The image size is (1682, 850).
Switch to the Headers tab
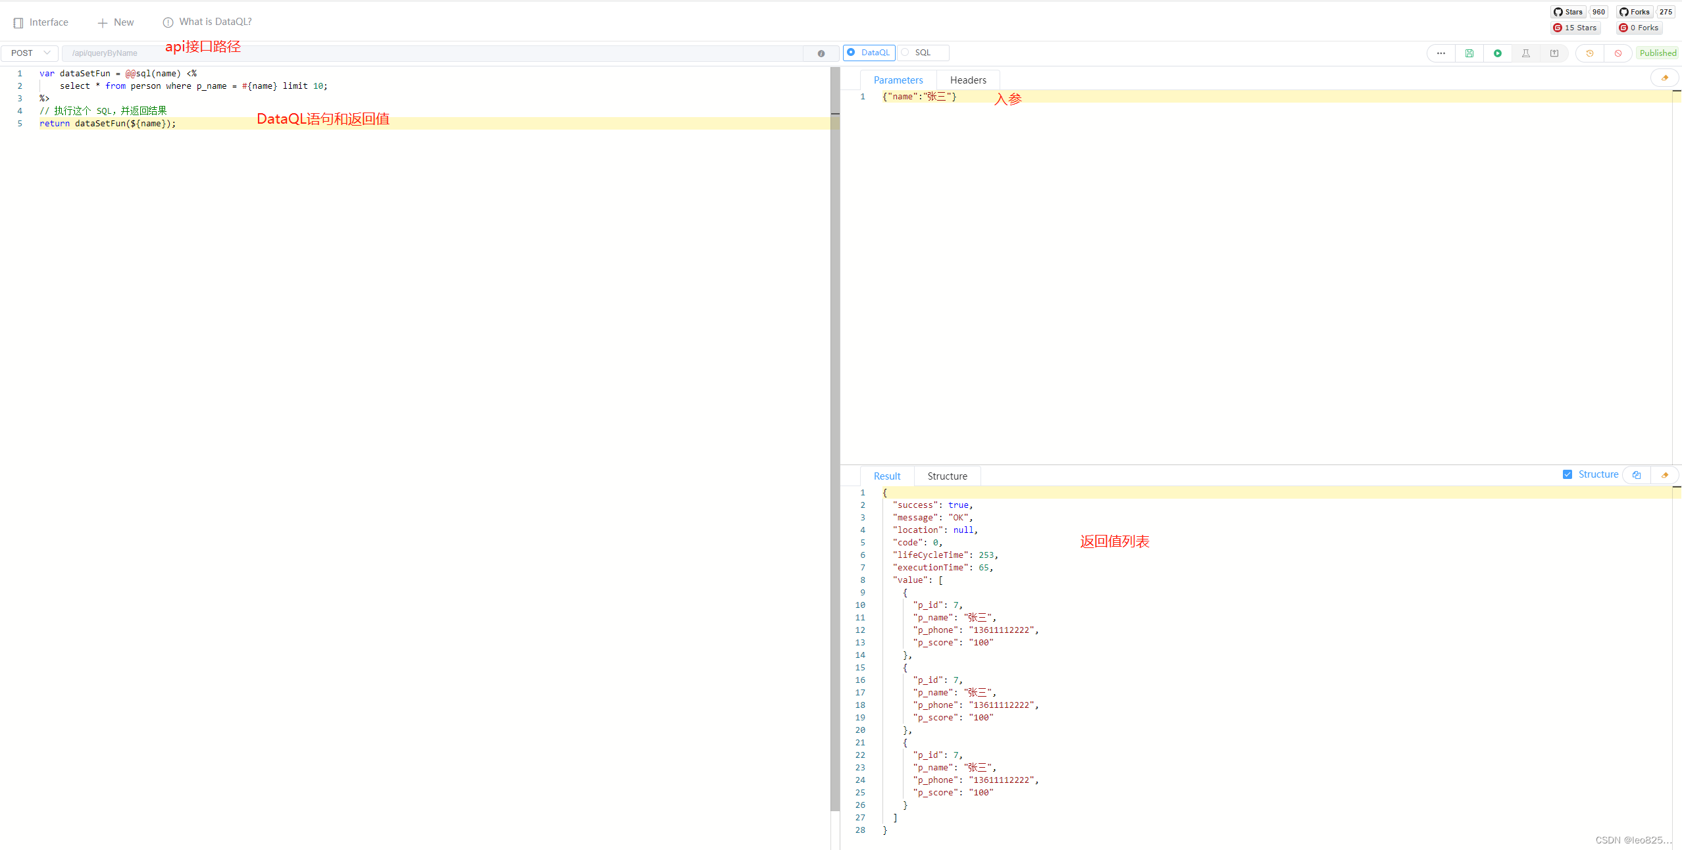tap(968, 80)
